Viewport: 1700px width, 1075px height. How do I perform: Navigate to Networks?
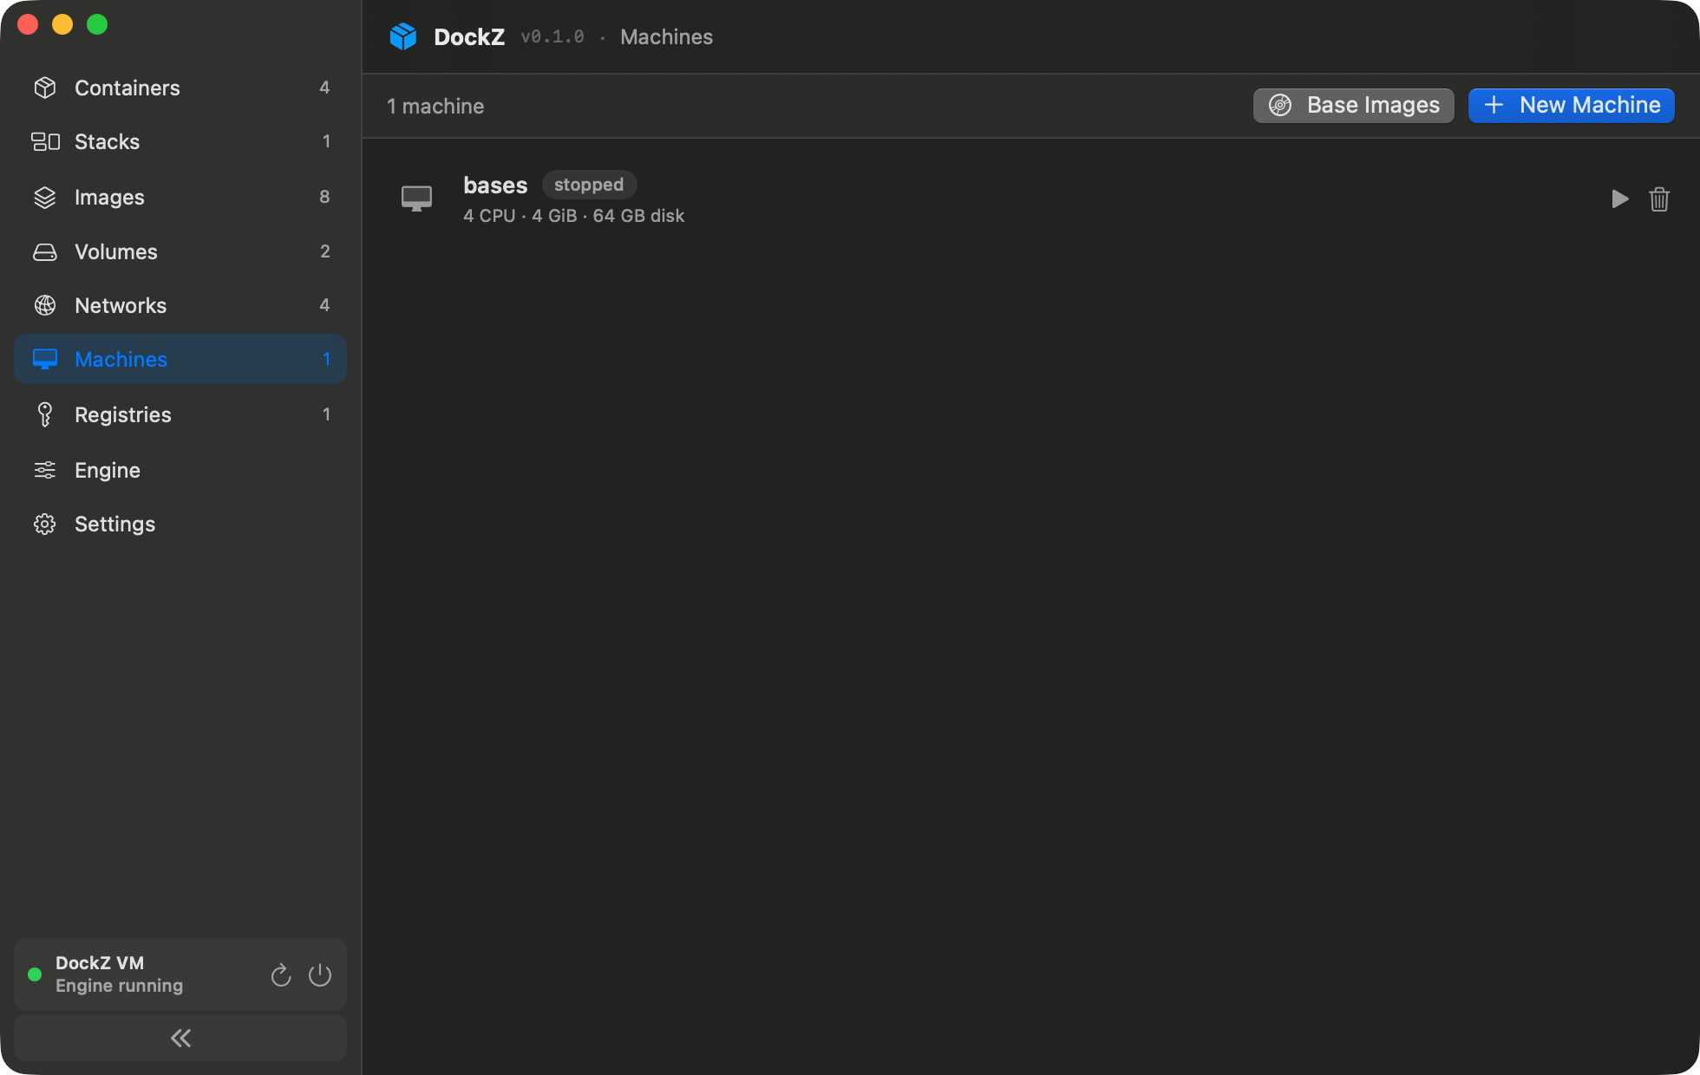click(x=180, y=305)
